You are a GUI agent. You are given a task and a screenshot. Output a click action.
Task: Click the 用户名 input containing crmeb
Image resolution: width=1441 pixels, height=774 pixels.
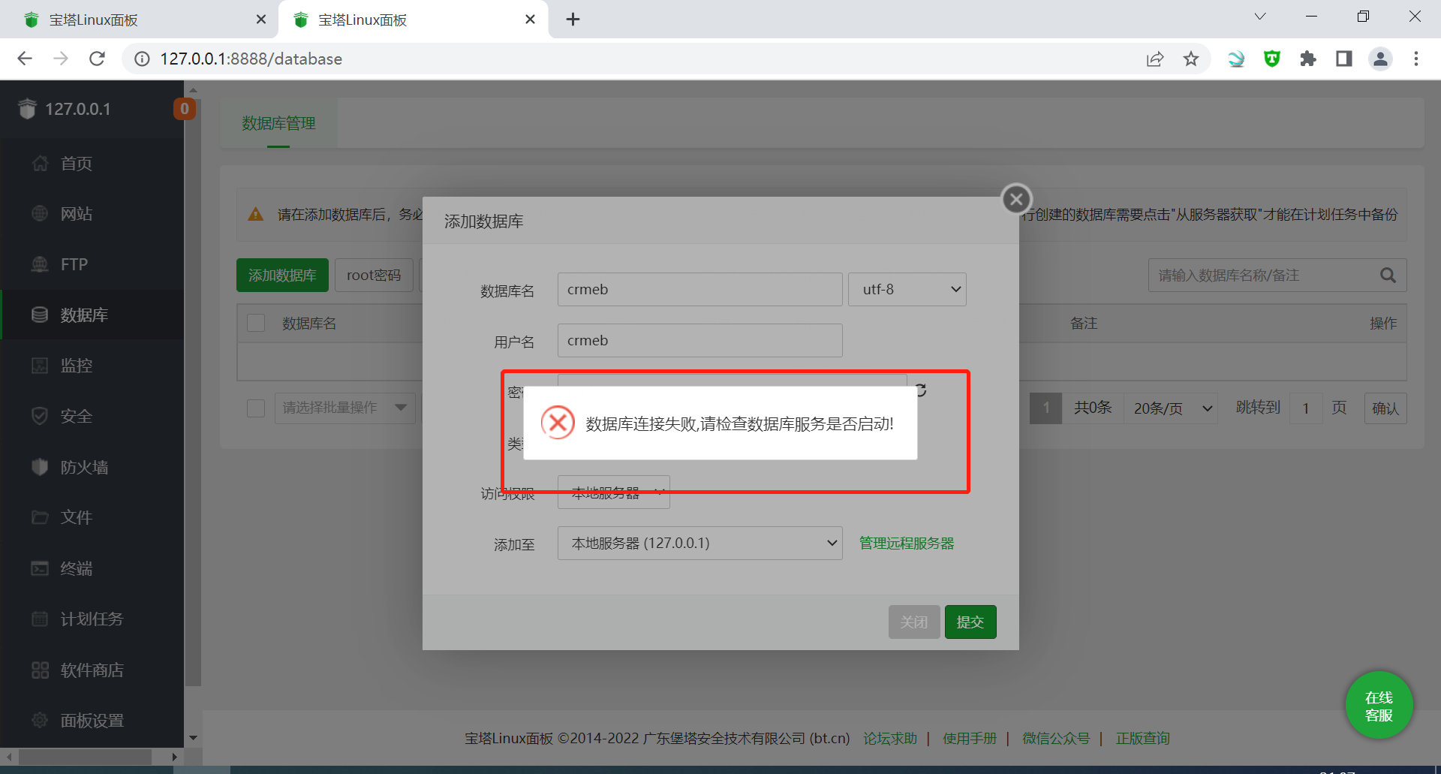[x=699, y=340]
